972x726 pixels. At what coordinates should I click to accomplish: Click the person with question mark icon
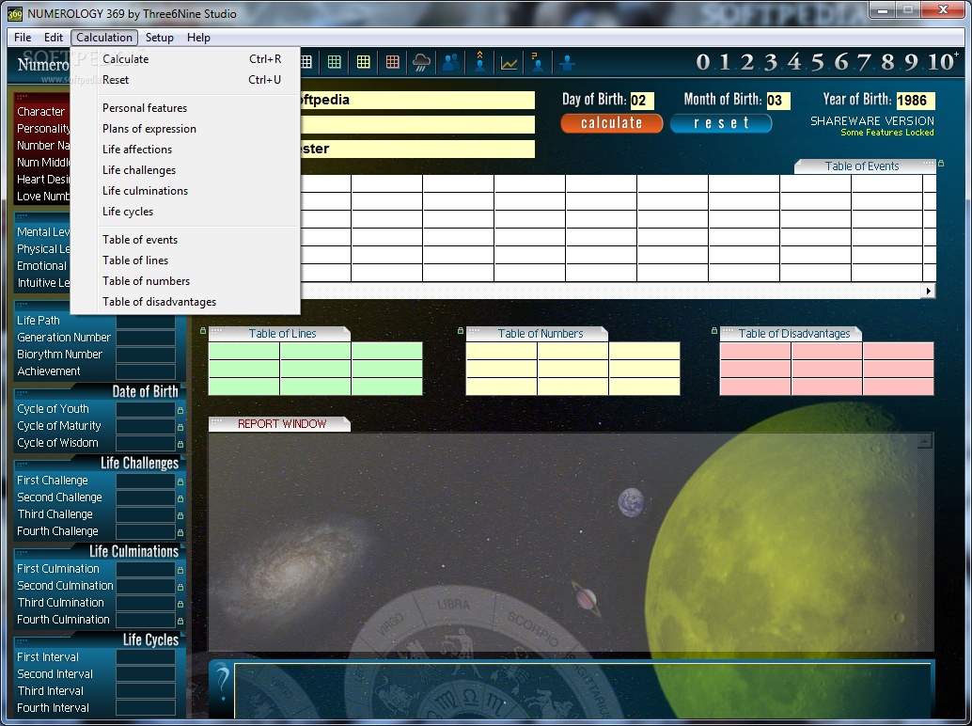click(x=538, y=62)
